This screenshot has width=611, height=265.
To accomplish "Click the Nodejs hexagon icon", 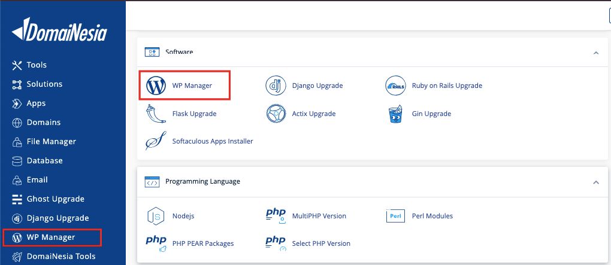I will (x=156, y=216).
